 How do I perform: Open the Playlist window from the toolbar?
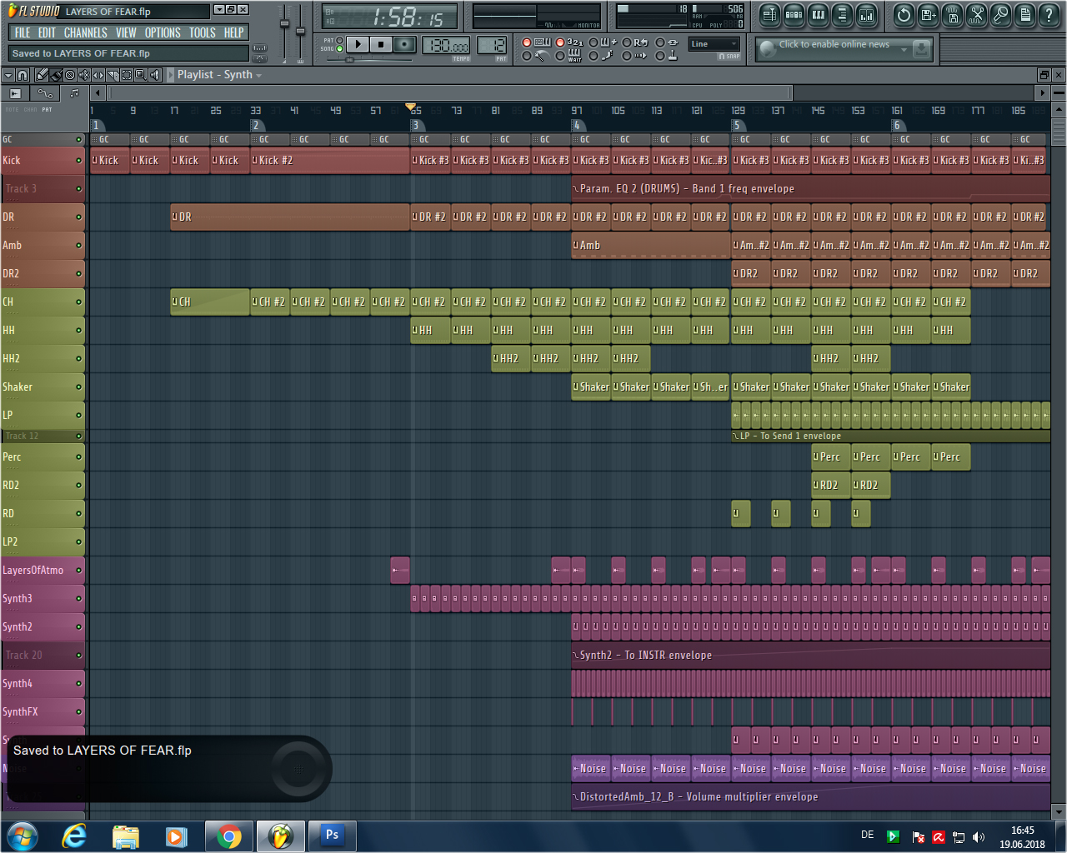click(x=770, y=15)
